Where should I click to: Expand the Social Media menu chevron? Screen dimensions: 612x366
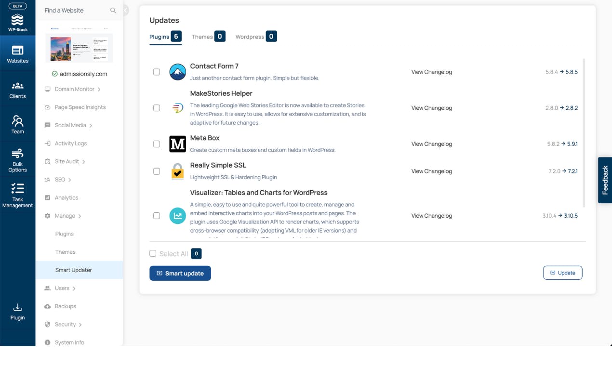point(91,126)
